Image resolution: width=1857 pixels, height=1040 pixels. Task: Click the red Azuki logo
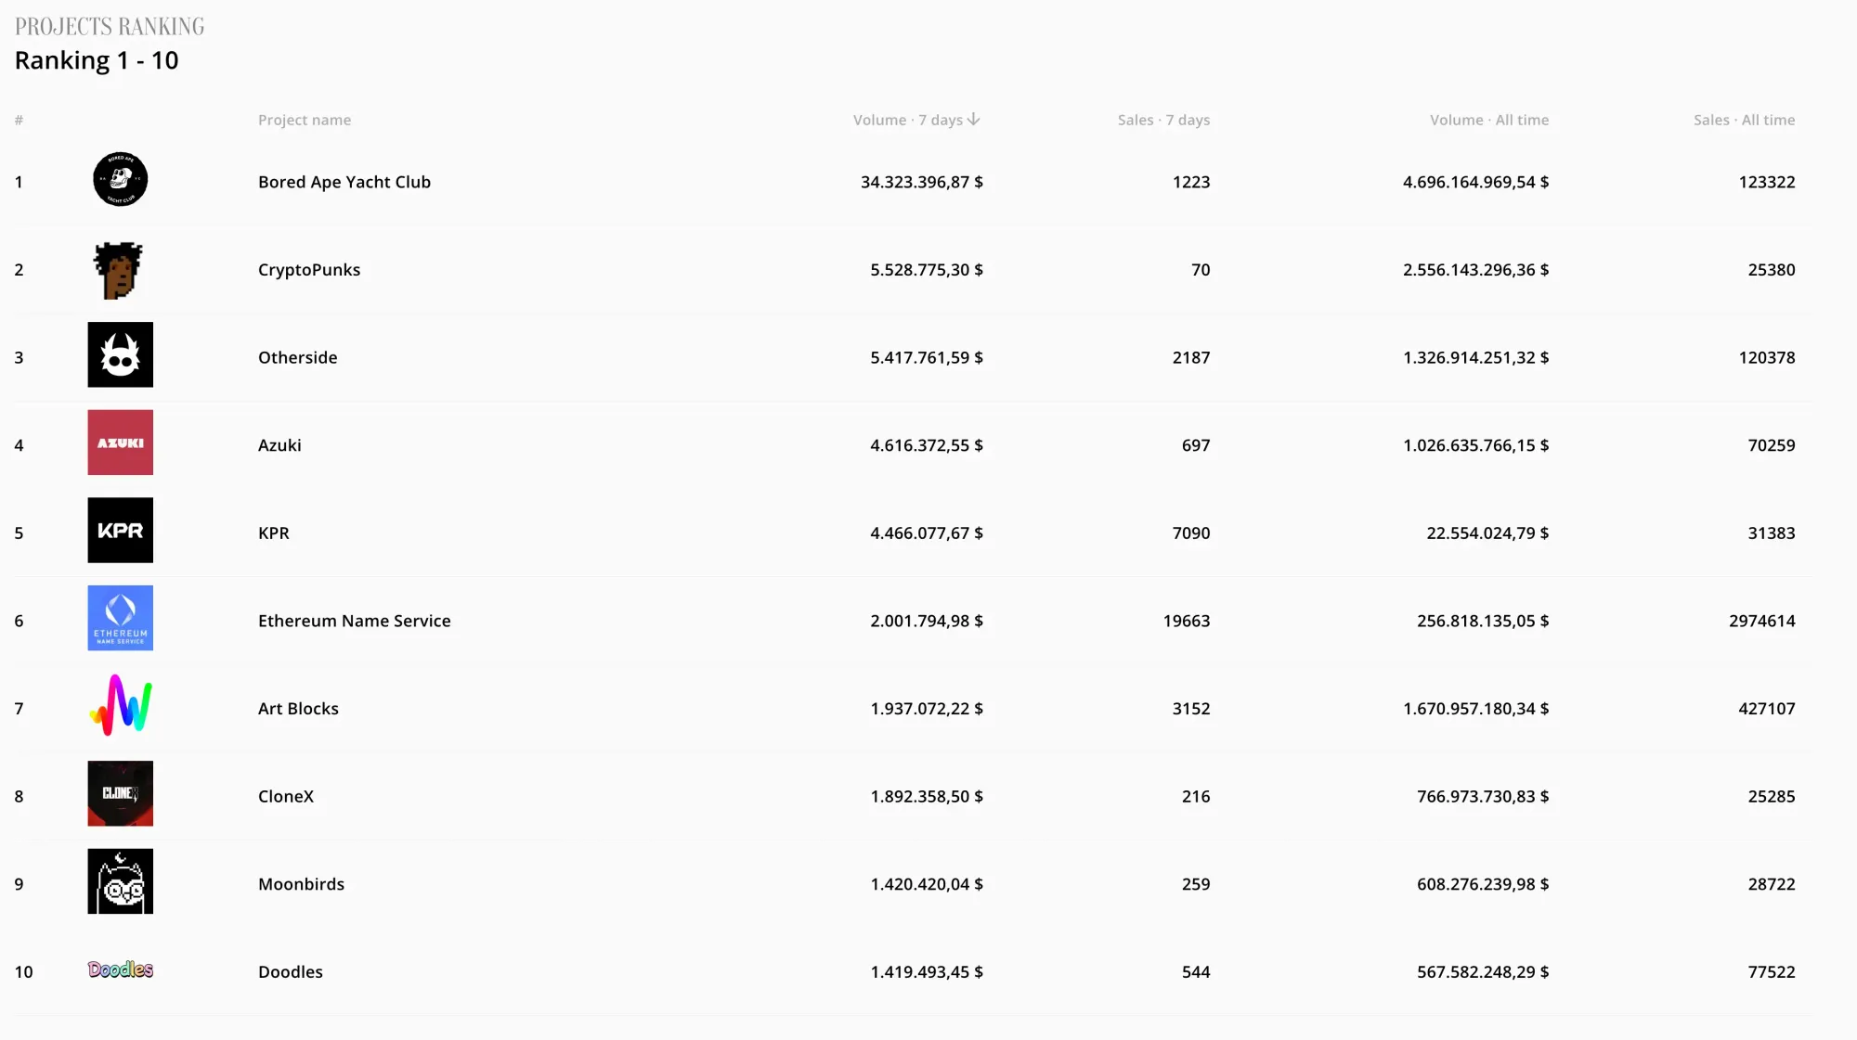[120, 443]
